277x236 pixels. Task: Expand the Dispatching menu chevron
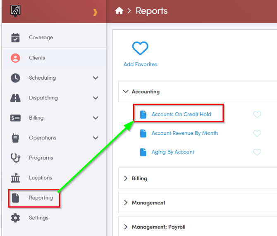(x=96, y=98)
